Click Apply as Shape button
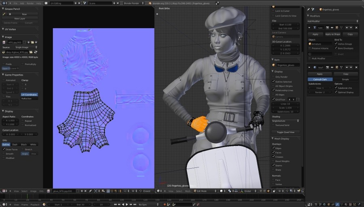Viewport: 364px width, 207px height. tap(333, 34)
